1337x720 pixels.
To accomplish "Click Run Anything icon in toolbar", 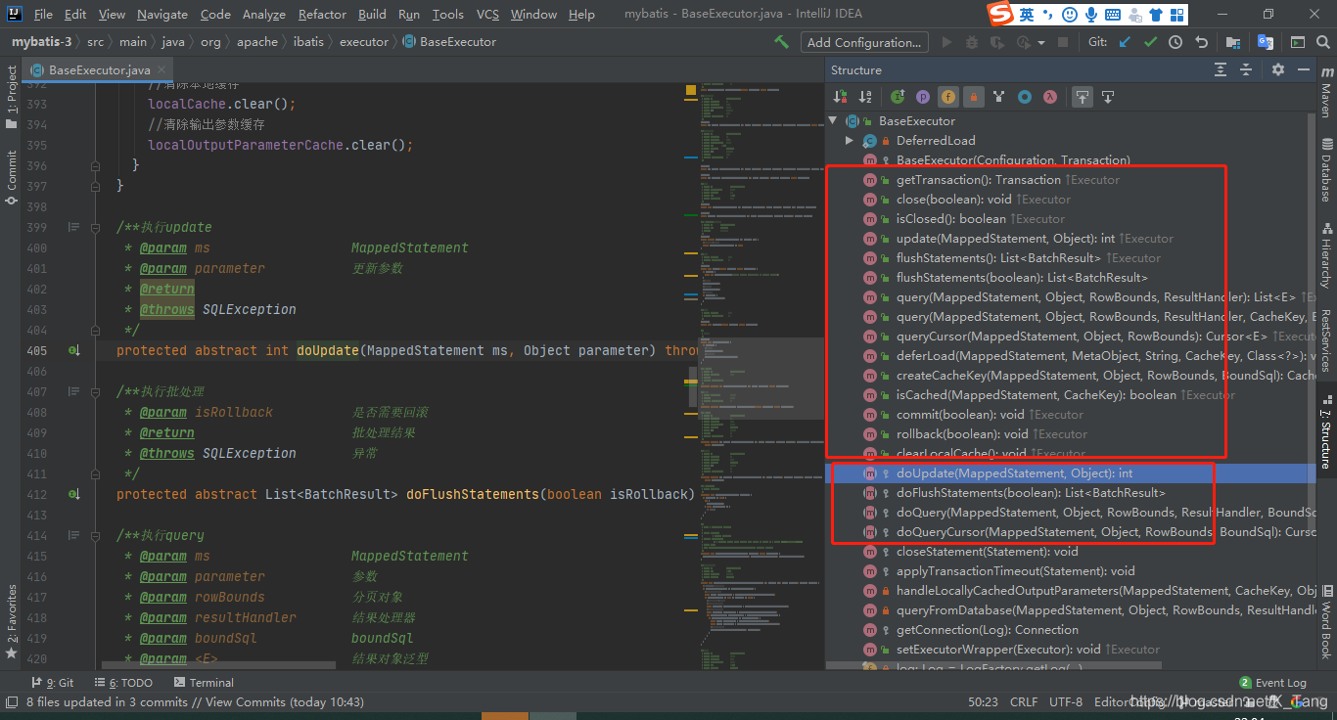I will (1297, 42).
